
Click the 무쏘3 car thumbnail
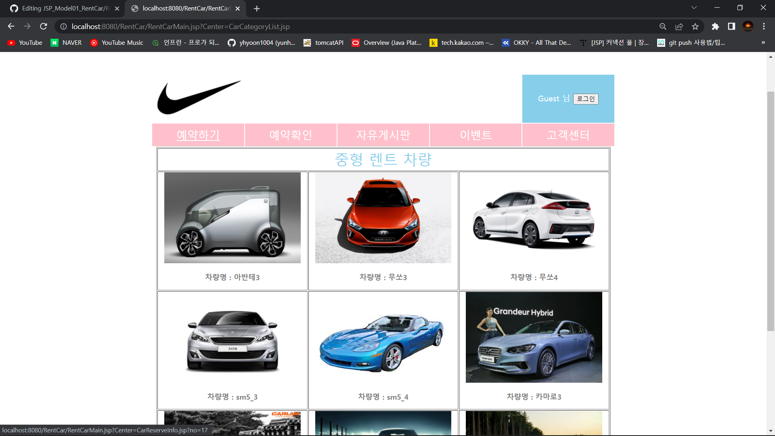click(x=383, y=218)
